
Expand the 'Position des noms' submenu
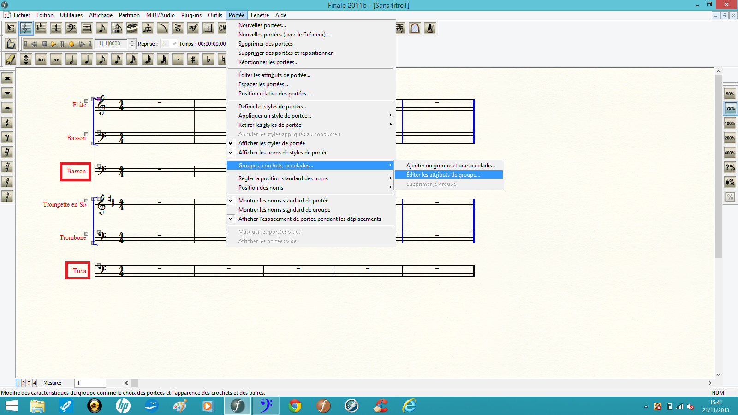click(261, 188)
